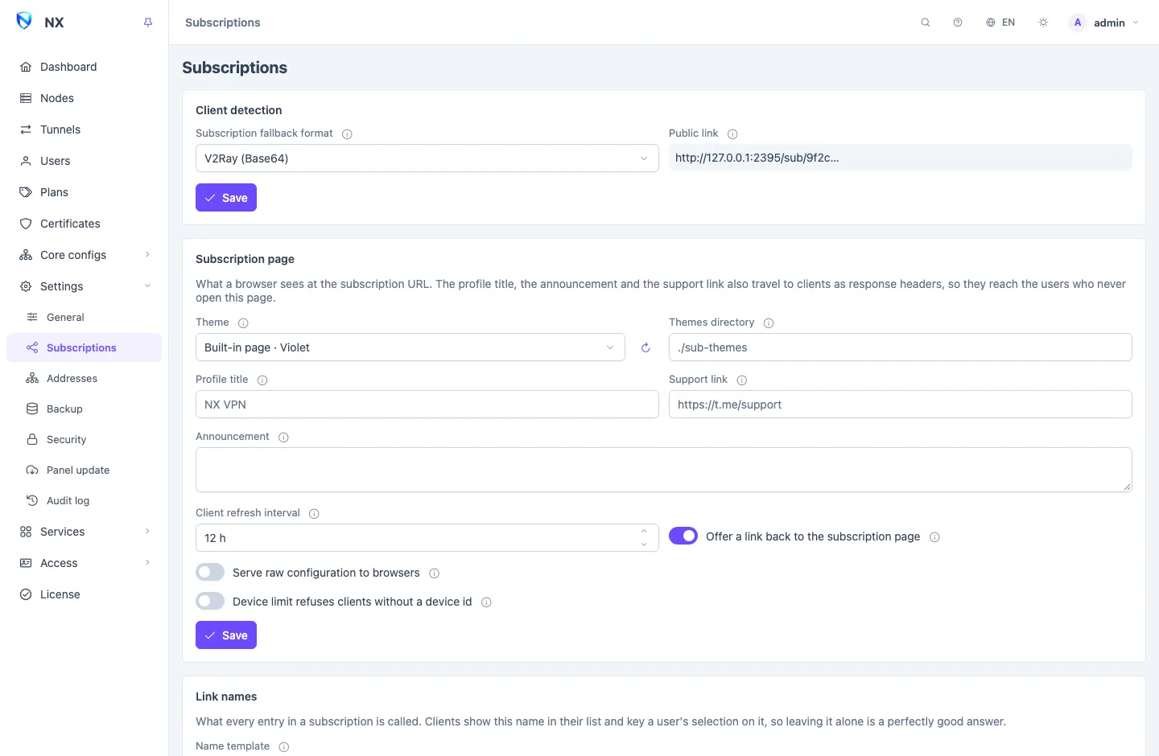Expand the Services menu

(x=84, y=532)
